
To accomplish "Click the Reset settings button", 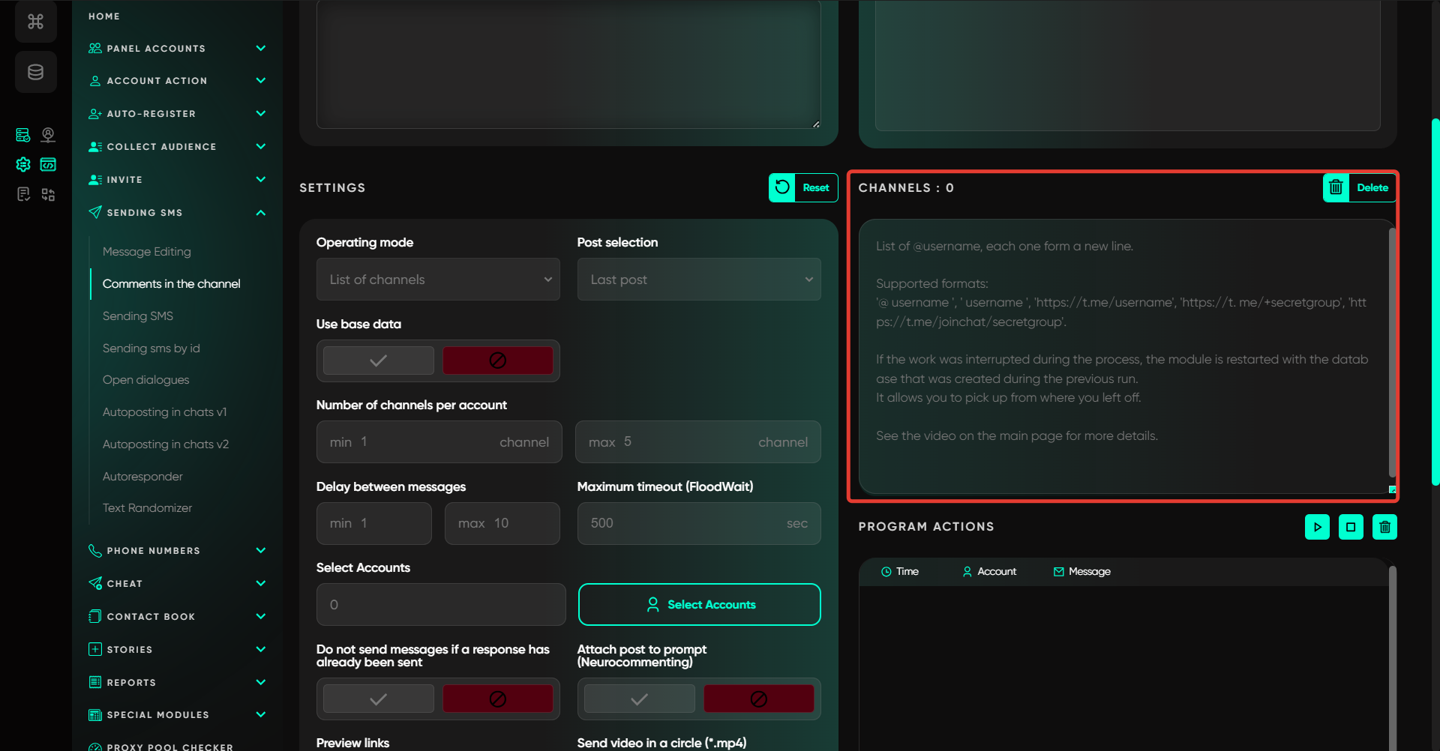I will [802, 188].
